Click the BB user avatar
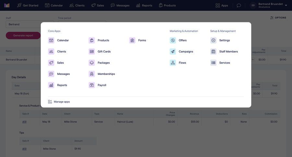The image size is (292, 157). [253, 6]
